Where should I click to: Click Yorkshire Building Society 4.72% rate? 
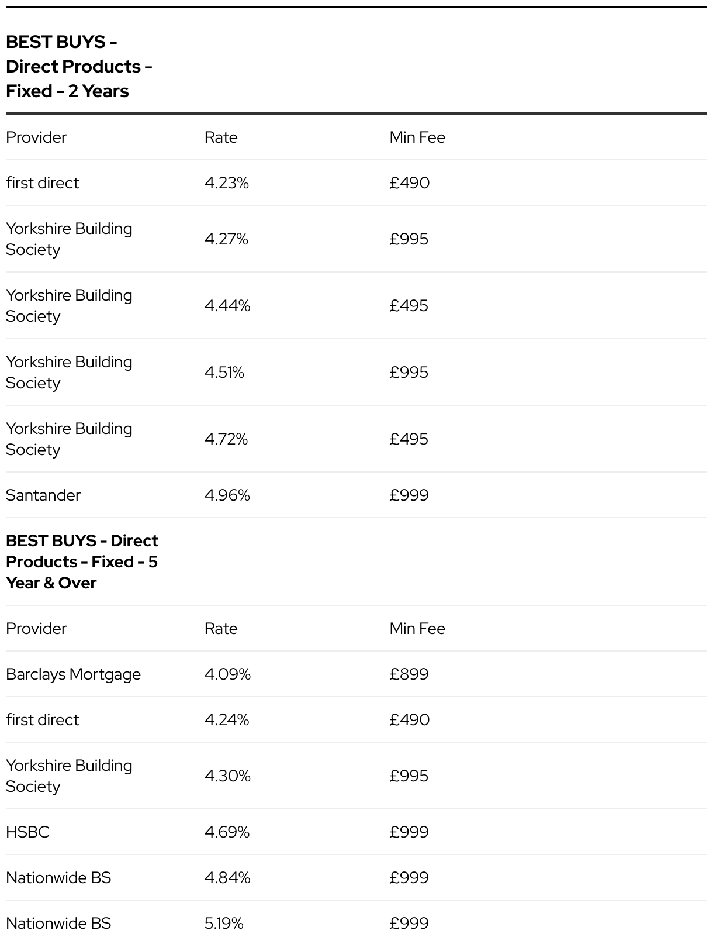point(226,439)
